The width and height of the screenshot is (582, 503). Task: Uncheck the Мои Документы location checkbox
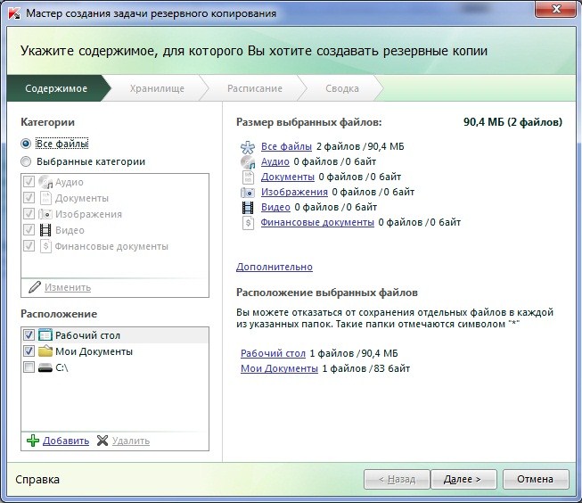point(29,350)
